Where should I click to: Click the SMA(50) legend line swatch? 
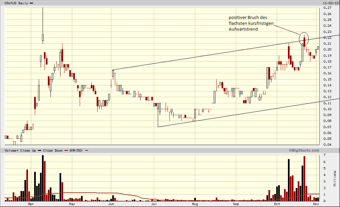87,151
